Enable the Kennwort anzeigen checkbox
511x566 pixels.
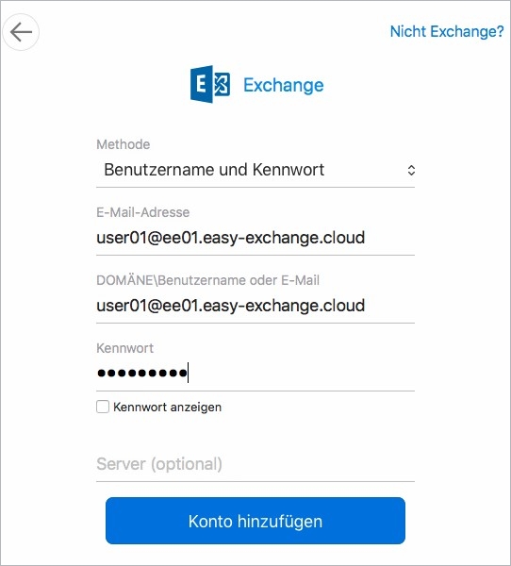tap(103, 407)
